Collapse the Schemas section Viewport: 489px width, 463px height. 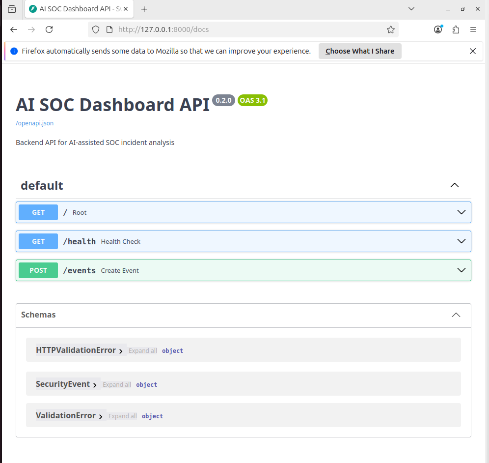pos(456,315)
